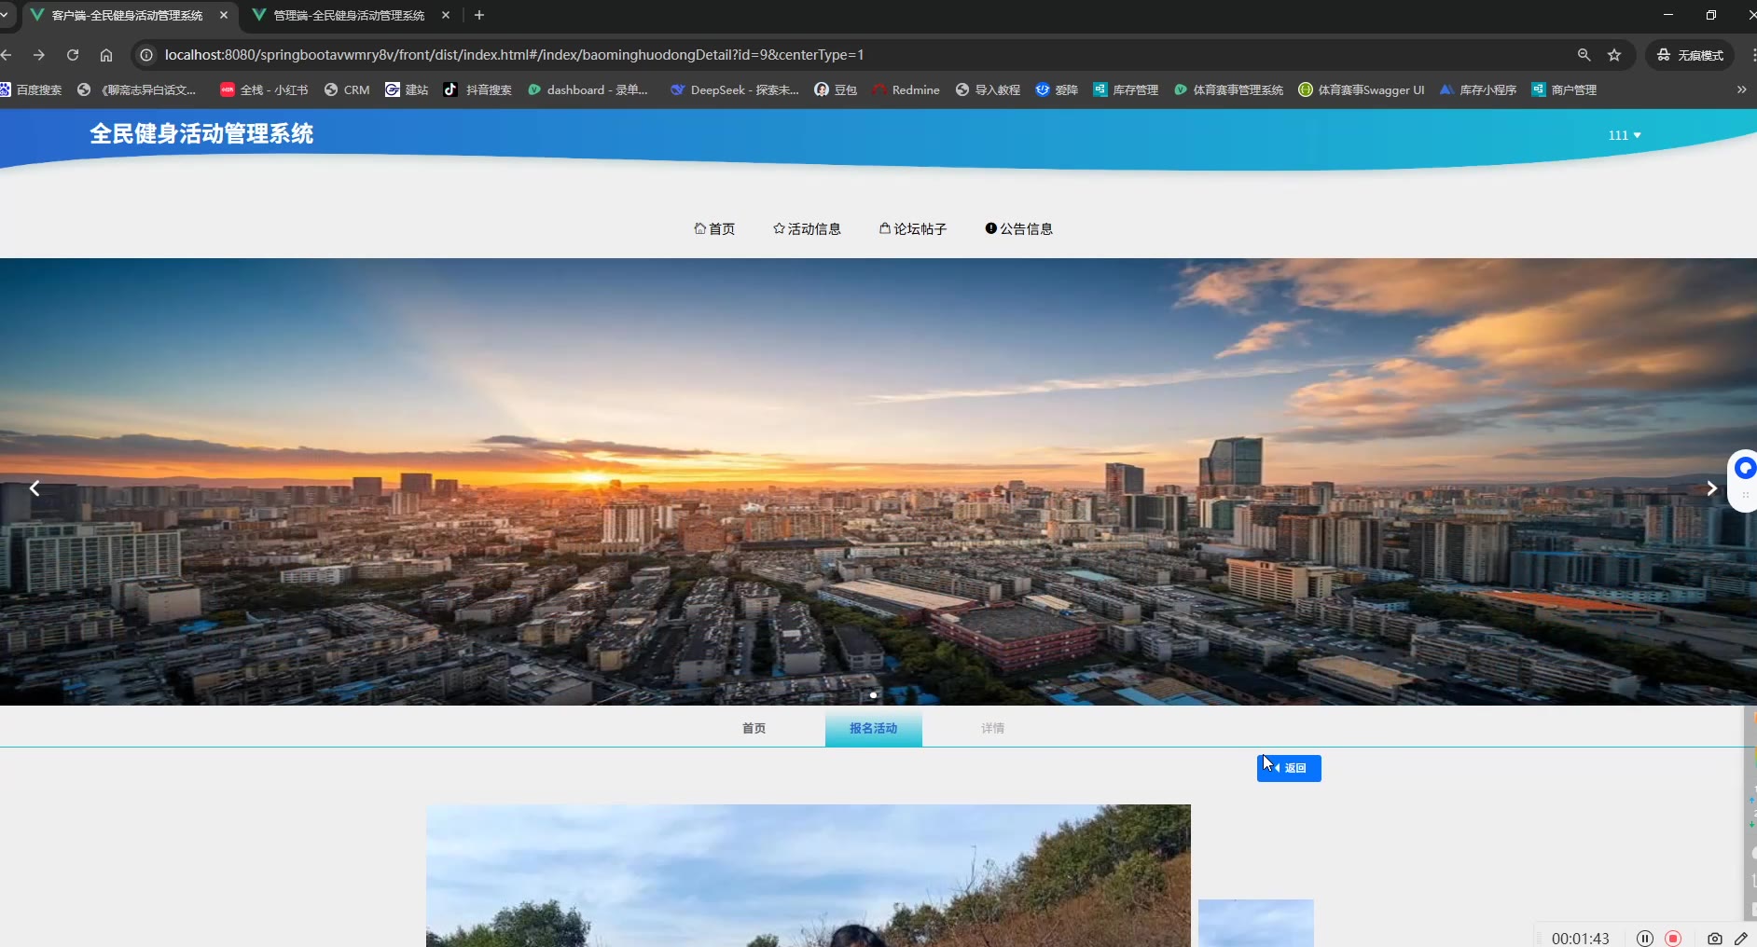1757x947 pixels.
Task: Open 公告信息 in the main menu
Action: click(1019, 228)
